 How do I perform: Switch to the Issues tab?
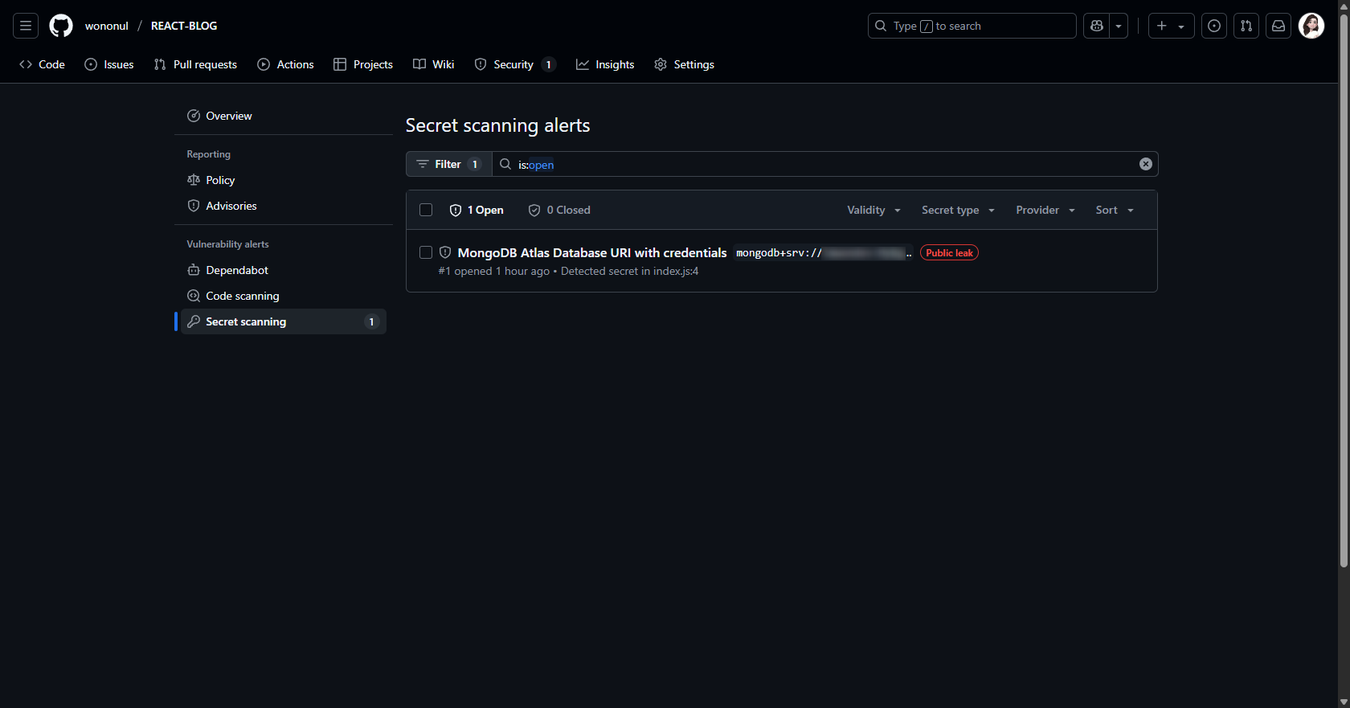(109, 64)
